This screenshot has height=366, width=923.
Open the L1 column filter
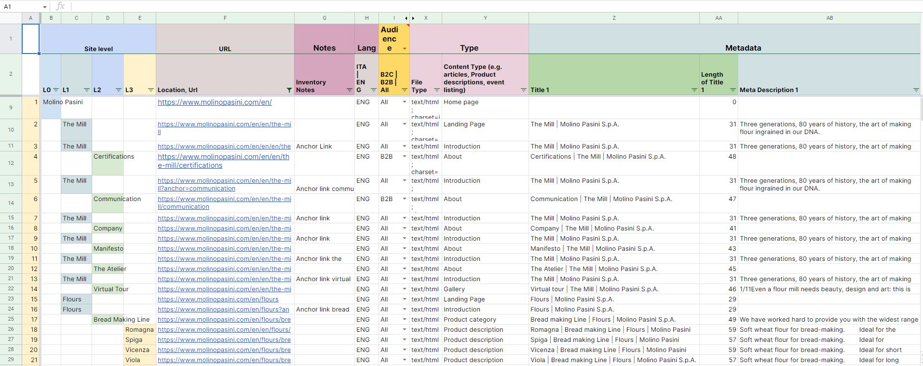[x=87, y=90]
